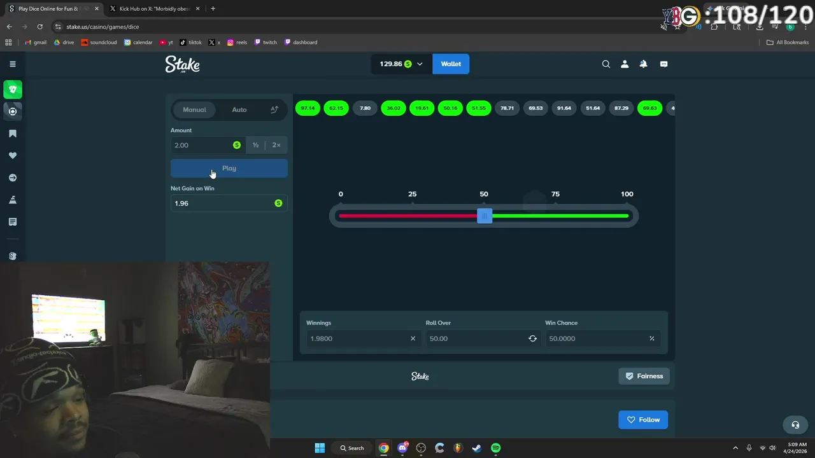
Task: Open Discord from the taskbar
Action: point(402,448)
